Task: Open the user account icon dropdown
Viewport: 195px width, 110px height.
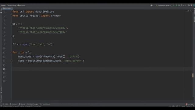Action: click(152, 5)
